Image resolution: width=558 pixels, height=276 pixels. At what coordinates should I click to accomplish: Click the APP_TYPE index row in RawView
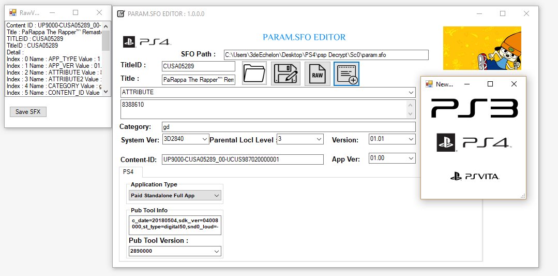coord(54,59)
